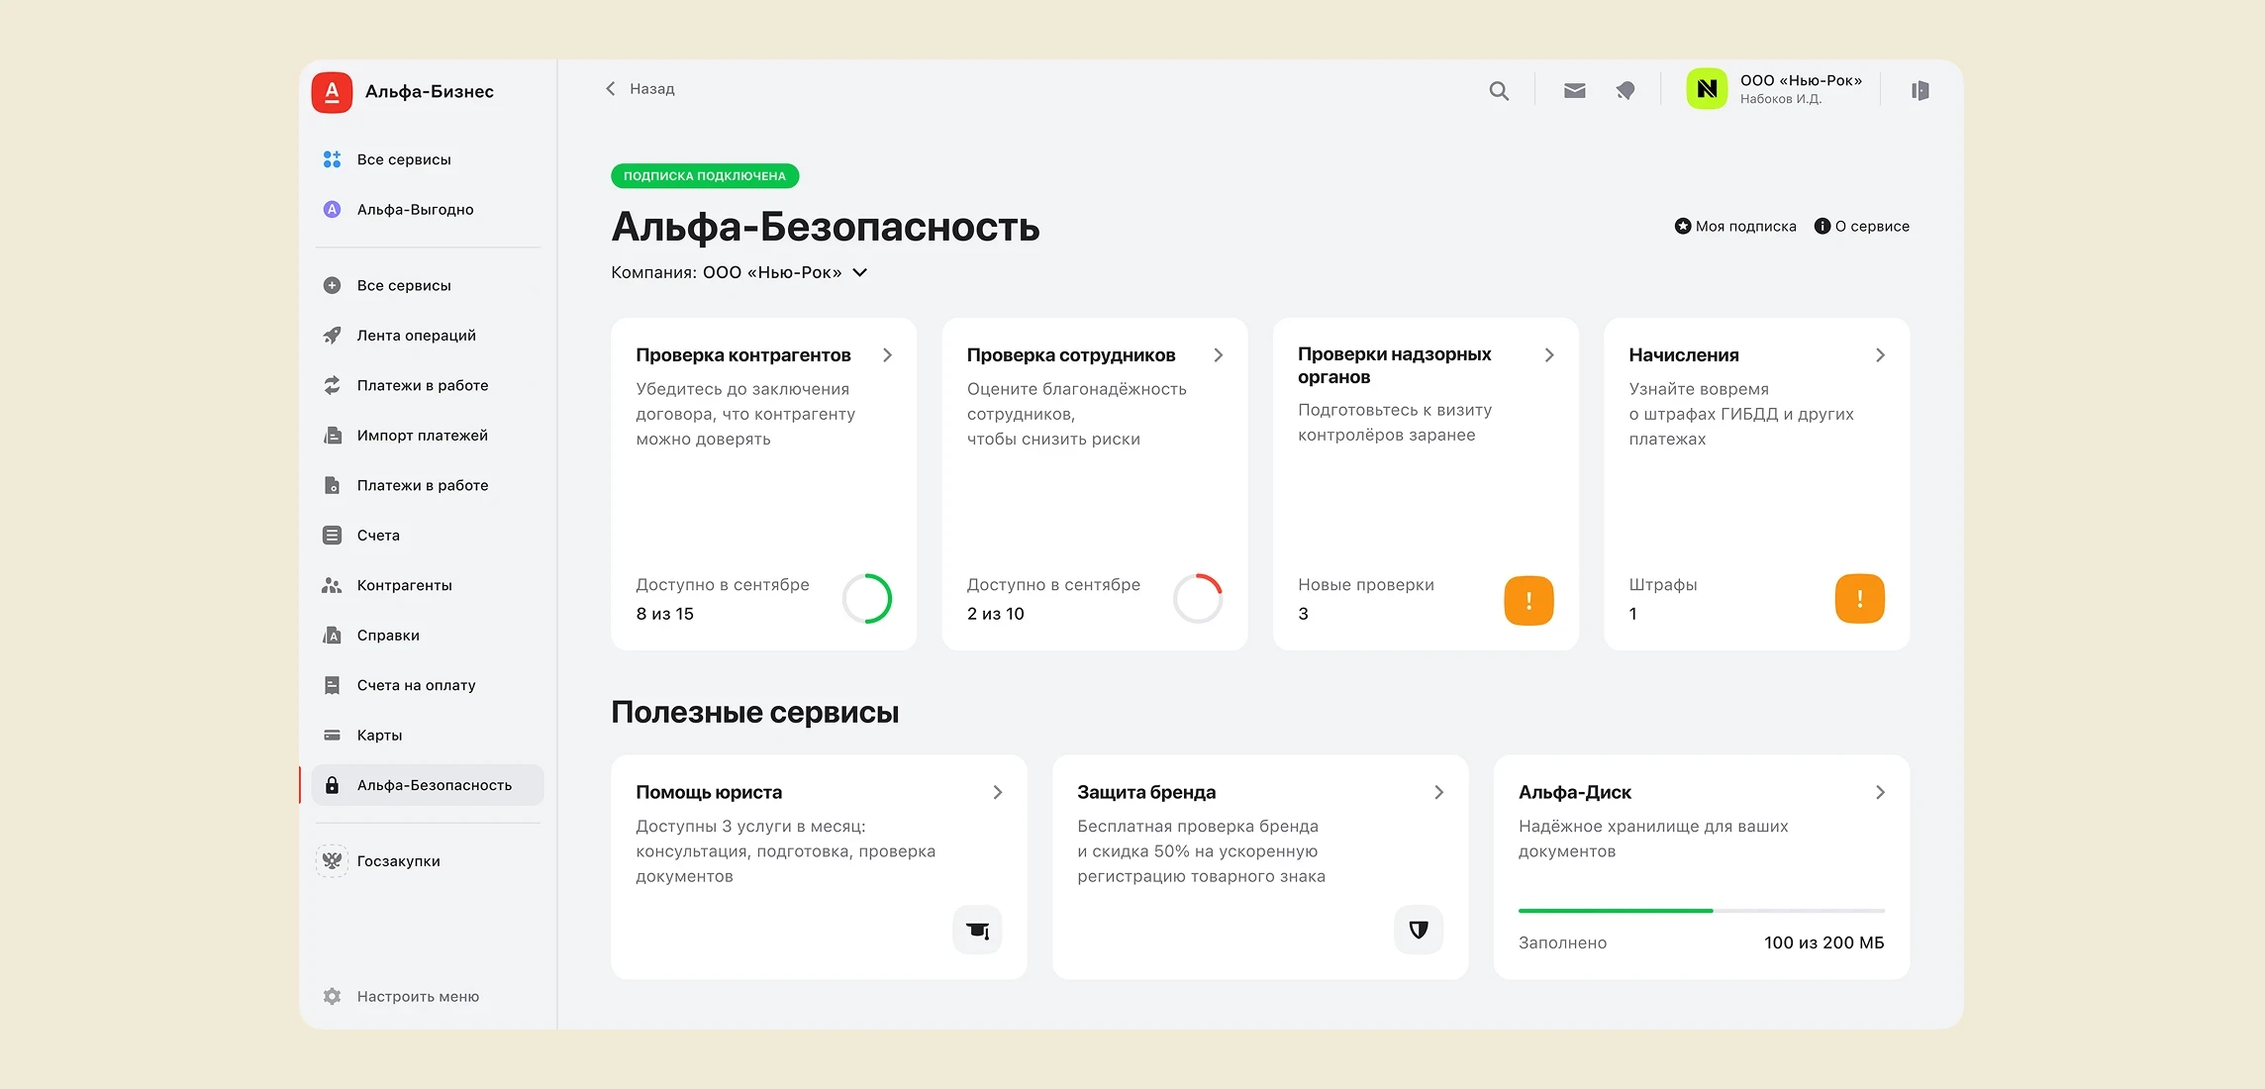Viewport: 2265px width, 1089px height.
Task: Click the shield icon in Защита бренда
Action: click(x=1419, y=930)
